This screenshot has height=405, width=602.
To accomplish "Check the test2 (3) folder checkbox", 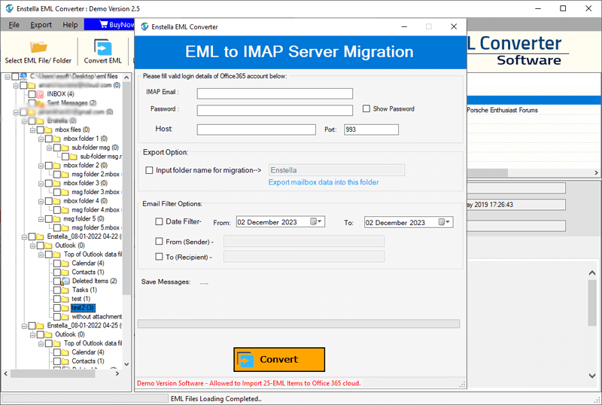I will [x=57, y=308].
